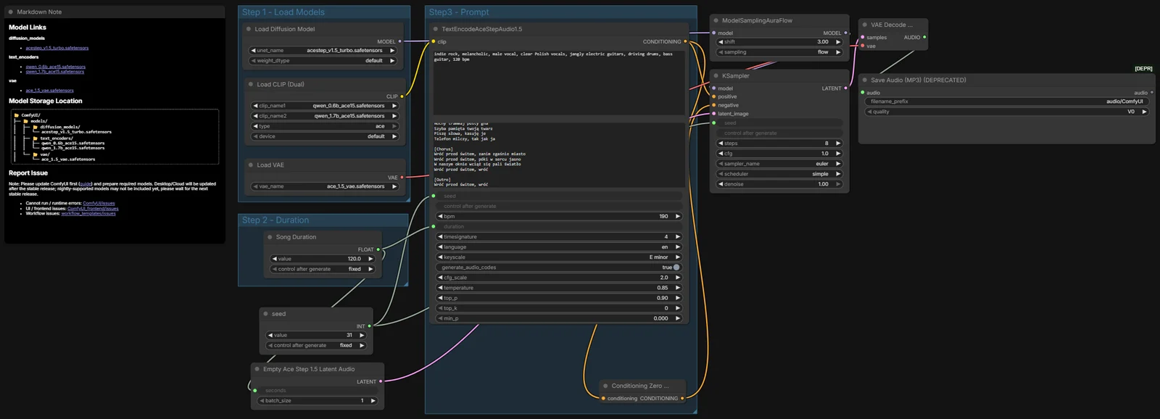Collapse the KSampler node using its dot
This screenshot has height=419, width=1160.
coord(716,75)
